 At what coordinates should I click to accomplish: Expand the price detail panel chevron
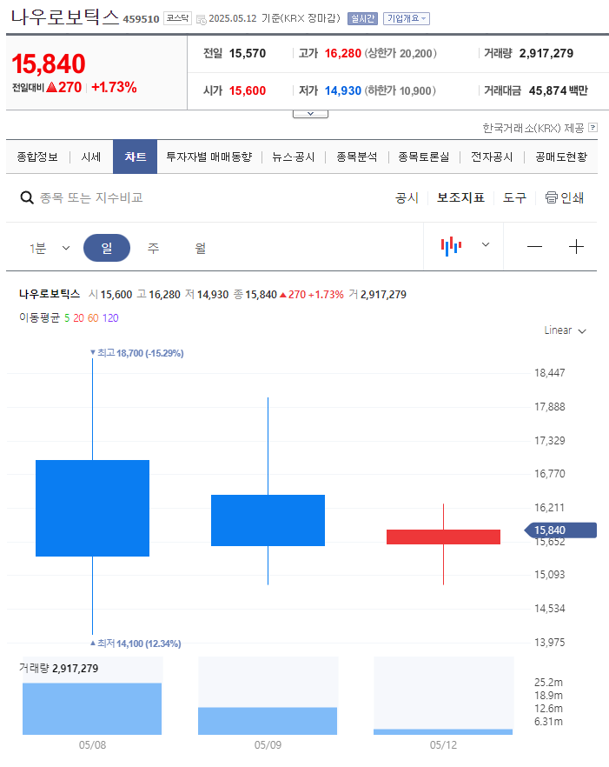click(310, 114)
